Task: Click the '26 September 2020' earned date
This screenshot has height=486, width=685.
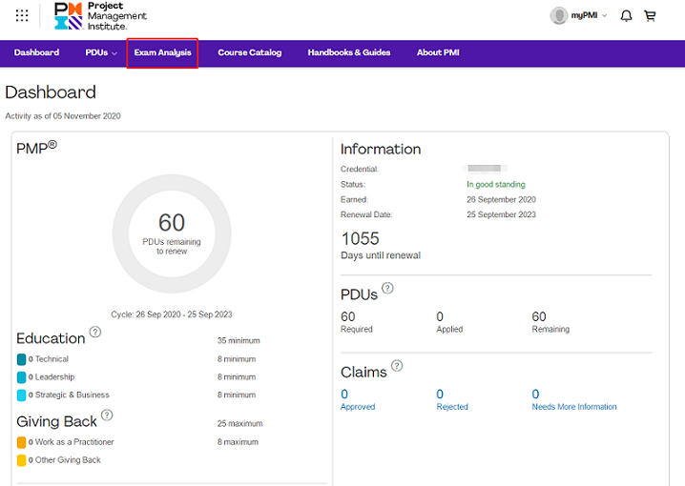Action: (x=501, y=199)
